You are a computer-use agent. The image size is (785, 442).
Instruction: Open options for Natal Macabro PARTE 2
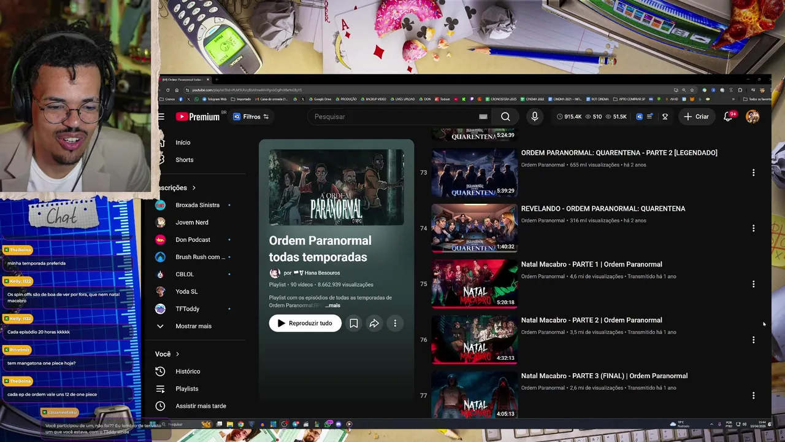tap(754, 340)
